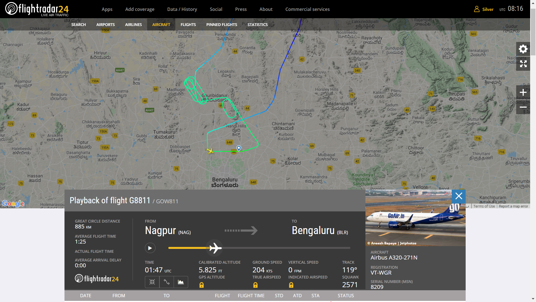
Task: Click the photographer credit Aneesh Bapaye Jetphotos
Action: click(x=392, y=243)
